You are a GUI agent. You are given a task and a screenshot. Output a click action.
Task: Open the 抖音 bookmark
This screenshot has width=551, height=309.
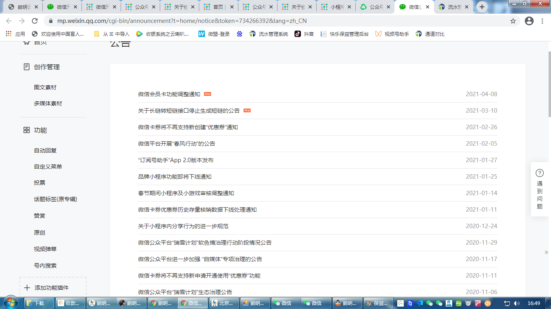coord(304,34)
